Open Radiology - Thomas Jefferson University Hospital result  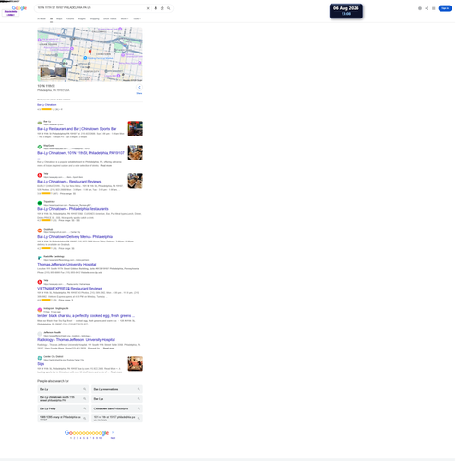77,340
